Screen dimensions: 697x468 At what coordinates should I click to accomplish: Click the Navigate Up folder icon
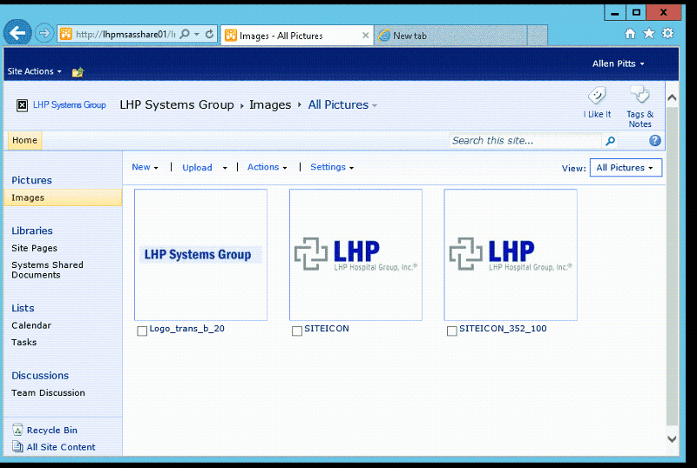(78, 71)
